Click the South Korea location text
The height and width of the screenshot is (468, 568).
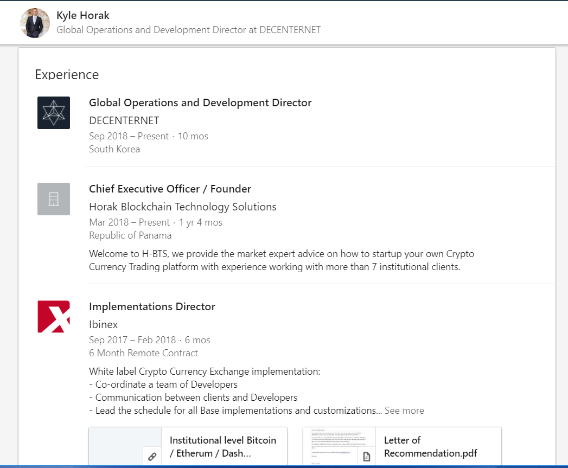point(114,149)
